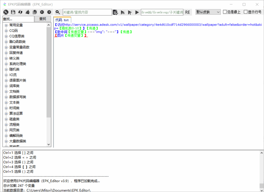Open the 默认皮肤 skin dropdown
The height and width of the screenshot is (192, 264).
point(208,12)
